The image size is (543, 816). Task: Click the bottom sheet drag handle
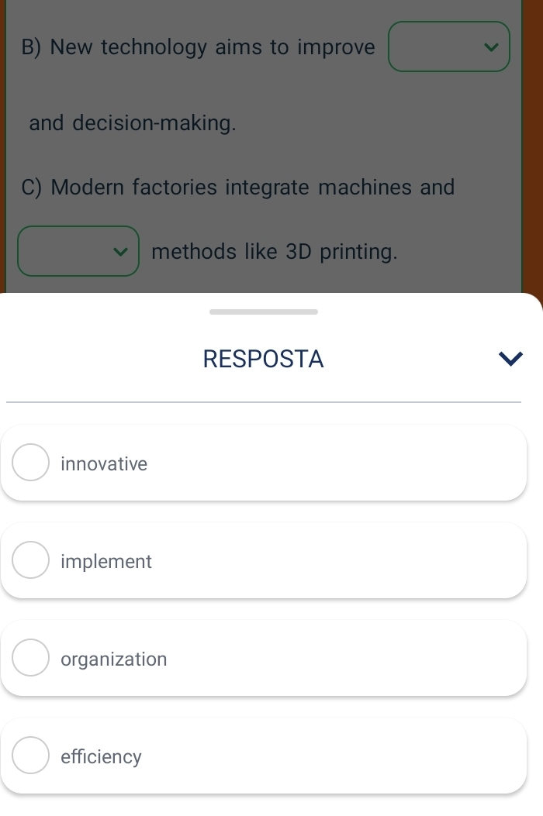(x=264, y=312)
